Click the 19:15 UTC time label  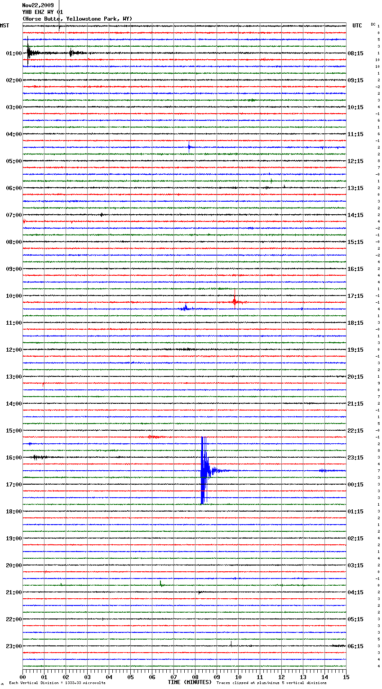coord(355,350)
